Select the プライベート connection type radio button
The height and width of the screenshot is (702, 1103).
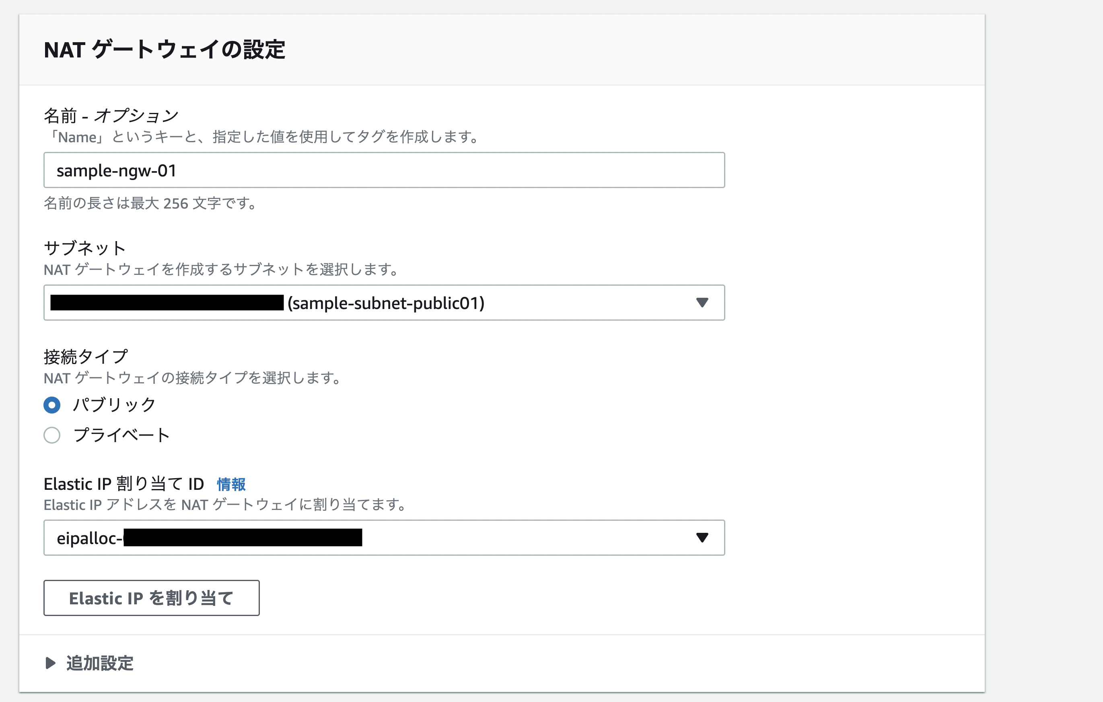[x=52, y=435]
